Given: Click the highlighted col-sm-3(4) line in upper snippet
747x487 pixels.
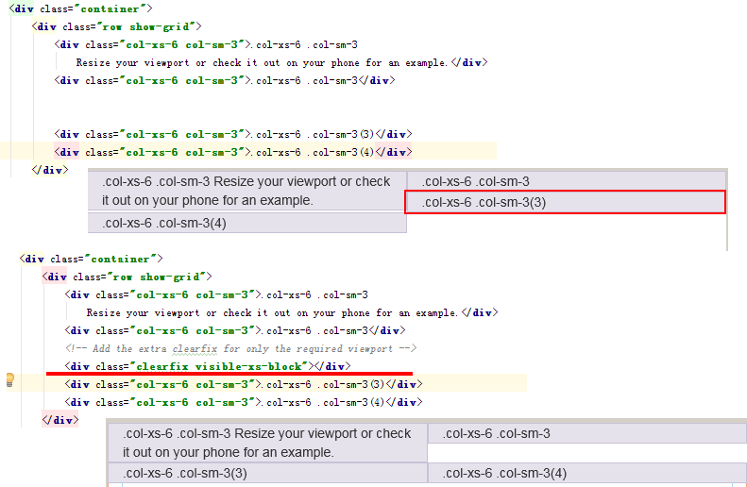Looking at the screenshot, I should tap(233, 152).
